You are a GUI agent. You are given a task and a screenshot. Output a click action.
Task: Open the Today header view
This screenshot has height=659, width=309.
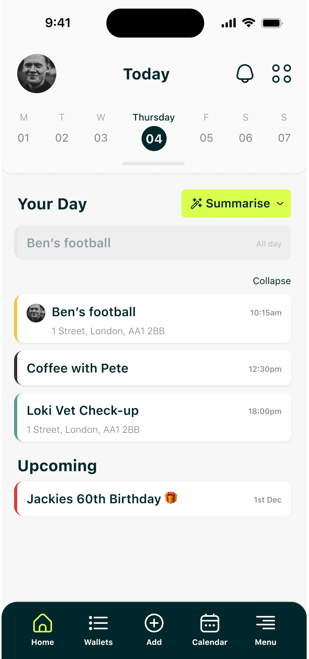pos(146,74)
